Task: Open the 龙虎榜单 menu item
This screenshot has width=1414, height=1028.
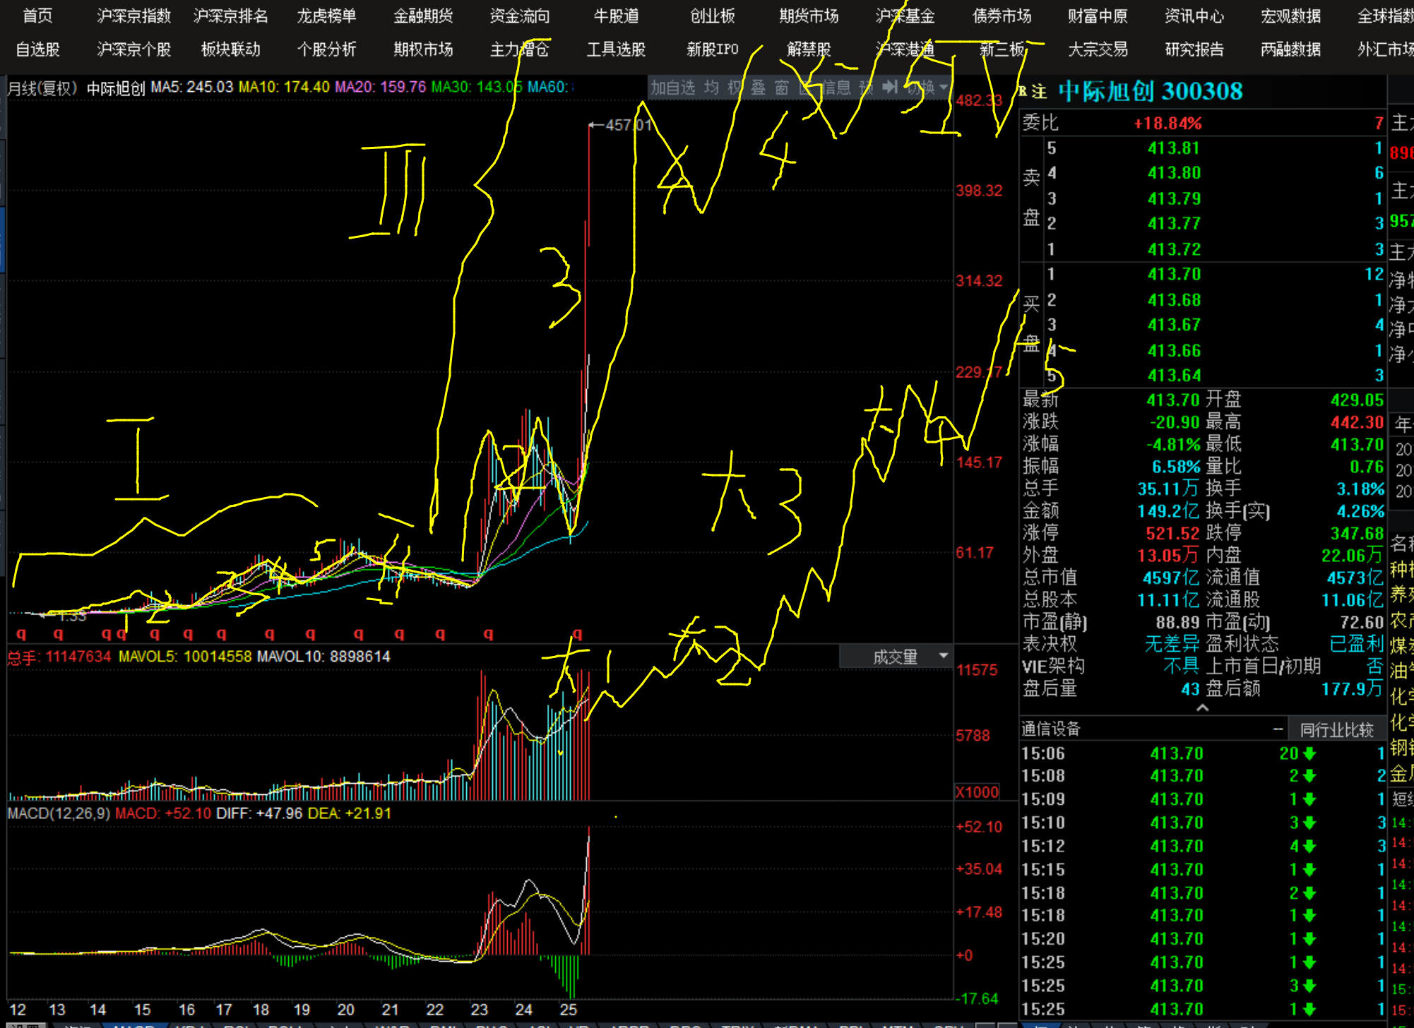Action: click(x=326, y=16)
